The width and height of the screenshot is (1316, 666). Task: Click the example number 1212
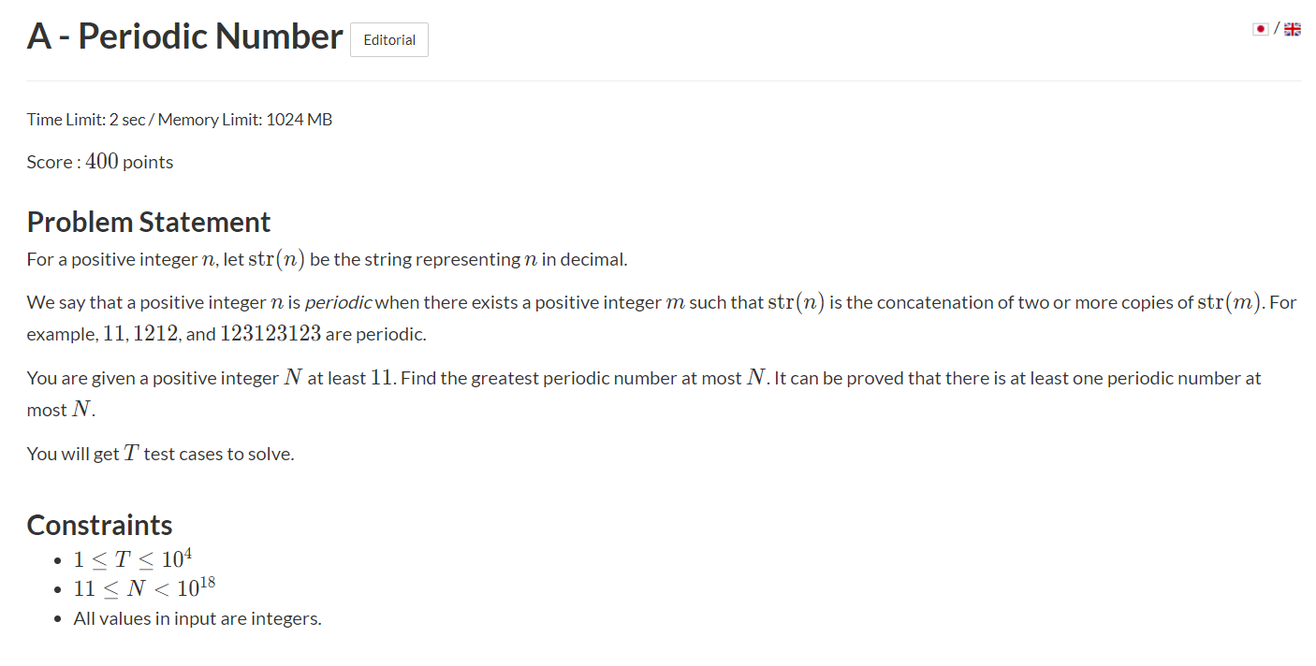click(155, 334)
